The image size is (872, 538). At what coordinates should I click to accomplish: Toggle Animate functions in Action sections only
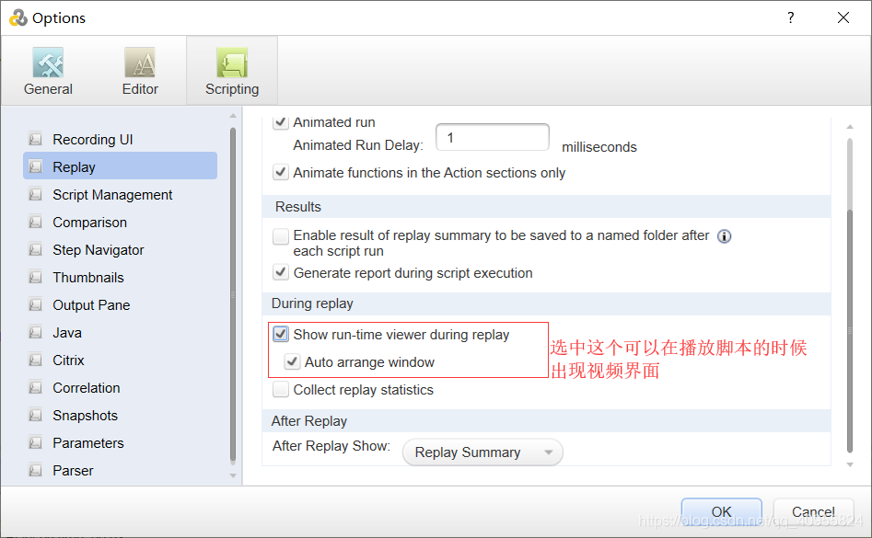(x=281, y=172)
